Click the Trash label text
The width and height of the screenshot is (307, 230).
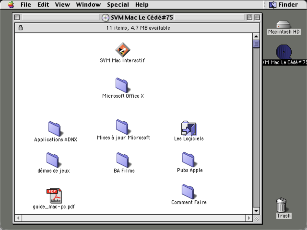(283, 216)
